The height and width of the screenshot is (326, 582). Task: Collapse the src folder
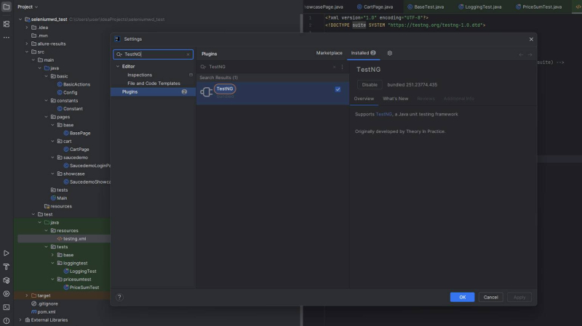click(x=27, y=52)
